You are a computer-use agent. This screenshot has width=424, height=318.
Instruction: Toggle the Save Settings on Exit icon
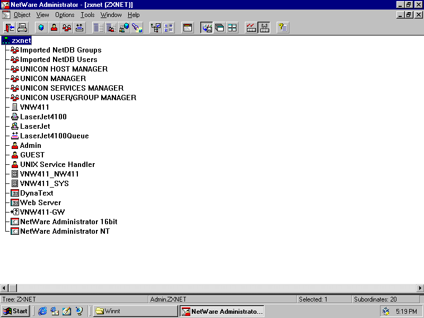207,28
